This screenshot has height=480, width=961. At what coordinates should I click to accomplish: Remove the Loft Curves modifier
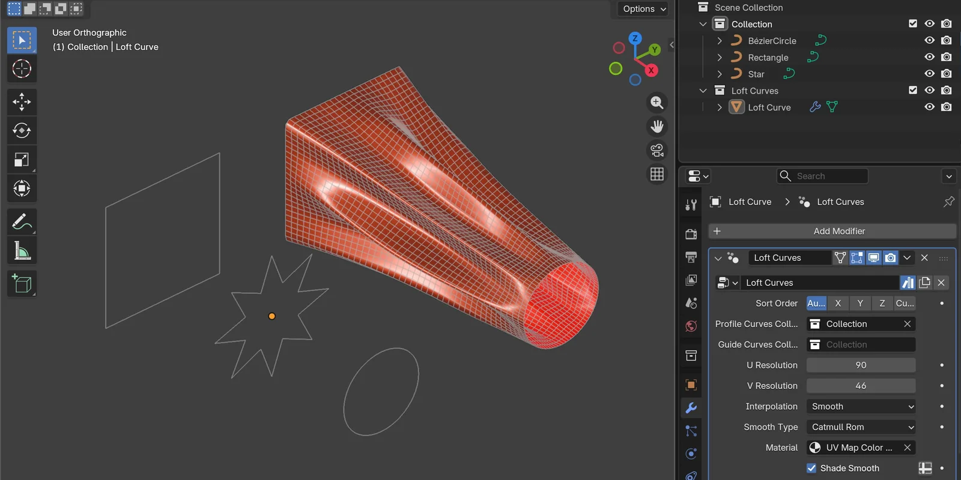[924, 258]
